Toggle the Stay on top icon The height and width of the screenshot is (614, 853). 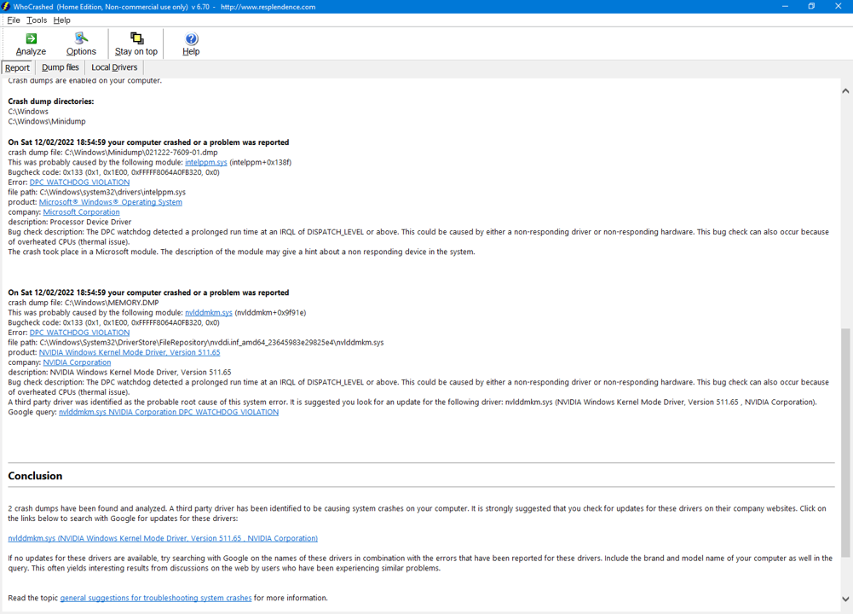point(136,38)
